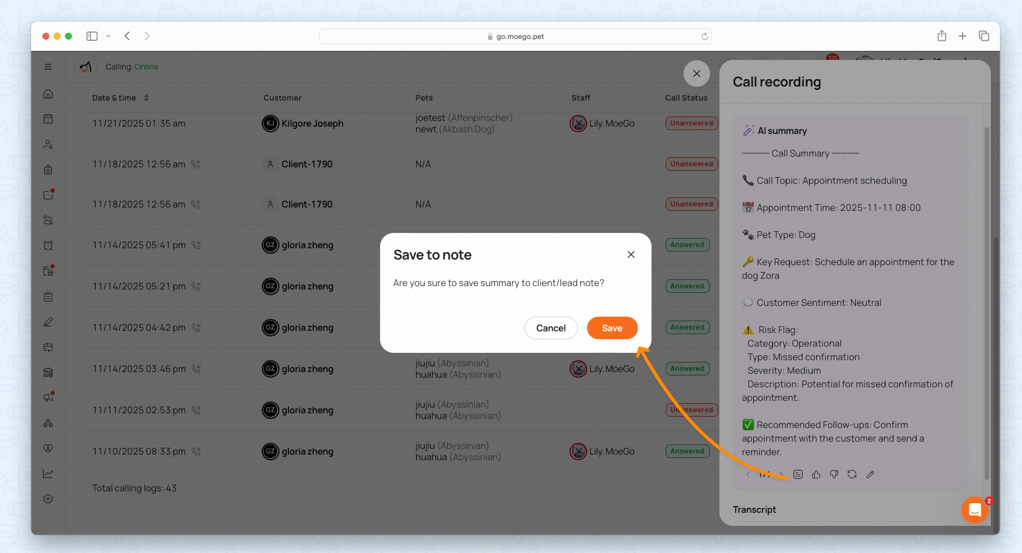The height and width of the screenshot is (553, 1022).
Task: Go to the previous AI summary version
Action: (748, 474)
